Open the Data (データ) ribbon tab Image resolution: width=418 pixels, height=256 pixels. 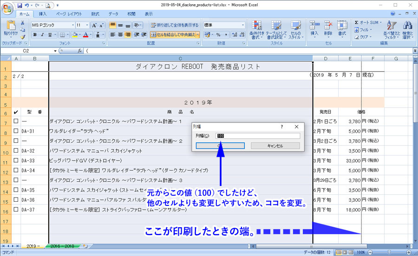[113, 14]
